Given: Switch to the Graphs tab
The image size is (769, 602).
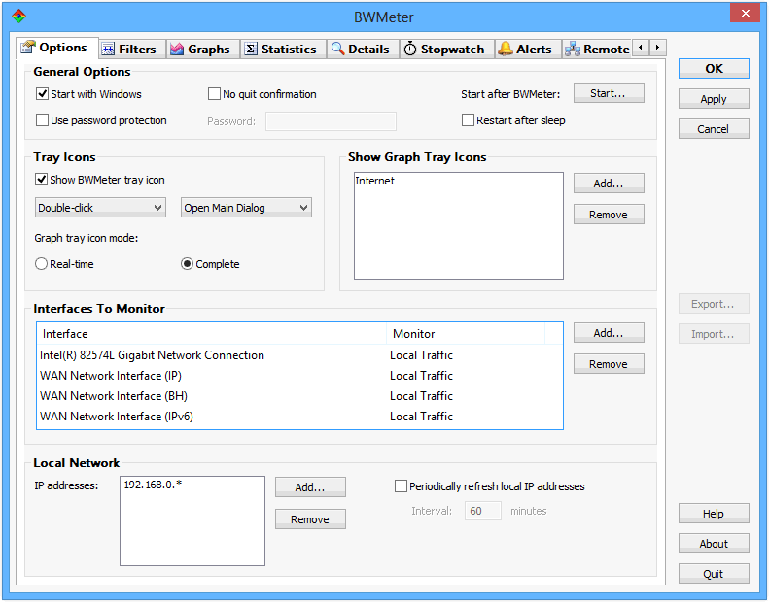Looking at the screenshot, I should pos(202,50).
